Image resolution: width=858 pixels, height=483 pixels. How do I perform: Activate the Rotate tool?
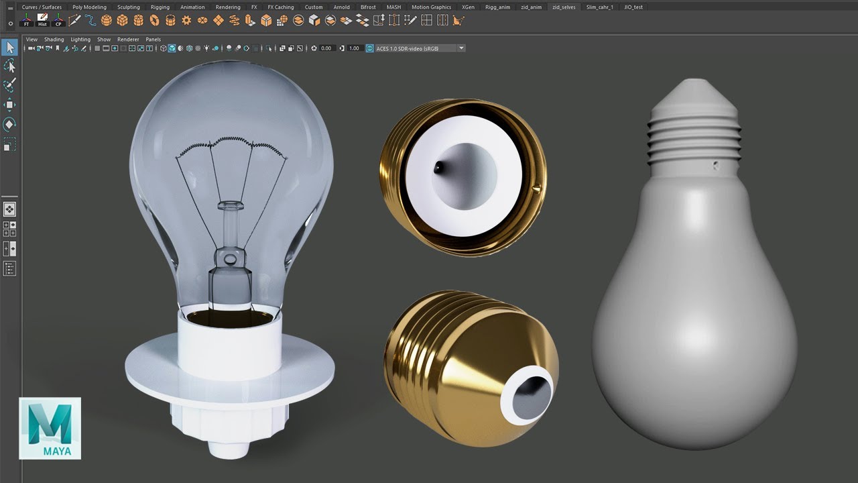[x=9, y=124]
